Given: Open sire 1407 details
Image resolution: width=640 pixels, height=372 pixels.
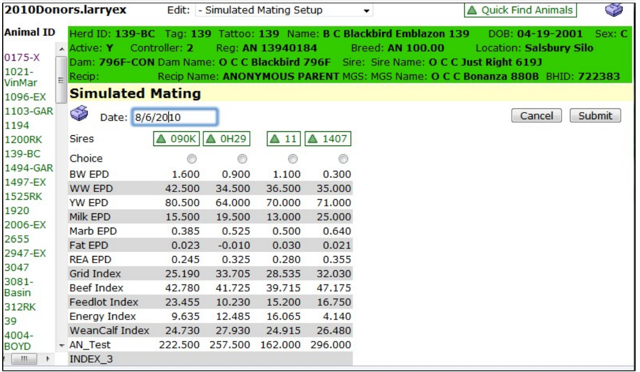Looking at the screenshot, I should pos(328,139).
